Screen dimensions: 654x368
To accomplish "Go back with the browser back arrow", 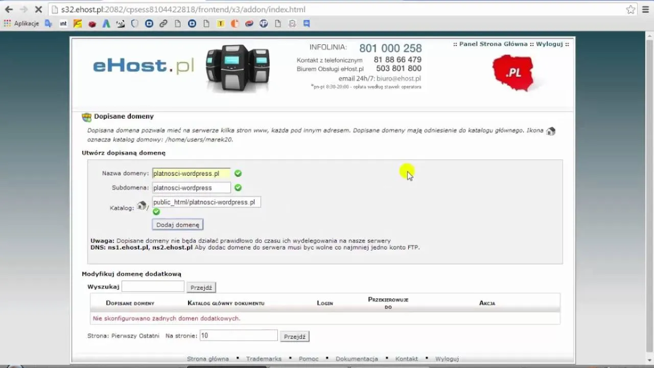I will [x=9, y=9].
